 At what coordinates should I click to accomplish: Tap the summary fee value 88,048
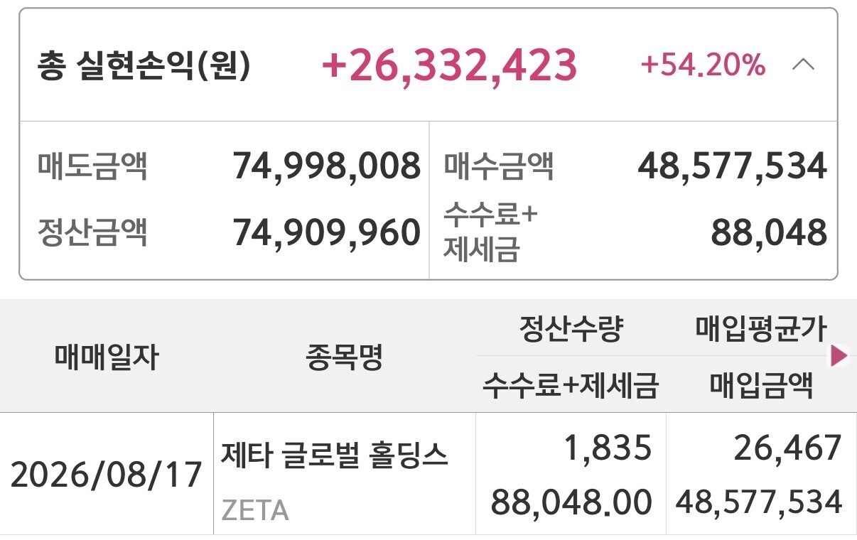click(x=770, y=232)
